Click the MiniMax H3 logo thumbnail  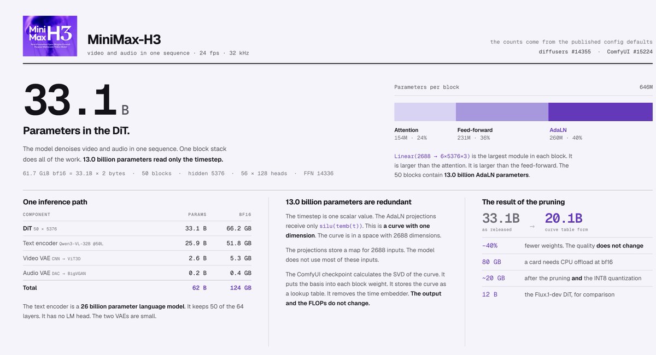50,36
